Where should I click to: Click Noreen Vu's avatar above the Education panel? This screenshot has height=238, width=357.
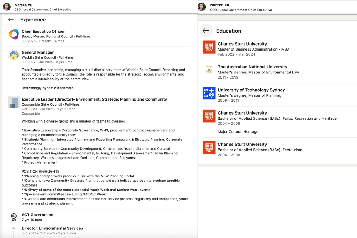pos(202,7)
